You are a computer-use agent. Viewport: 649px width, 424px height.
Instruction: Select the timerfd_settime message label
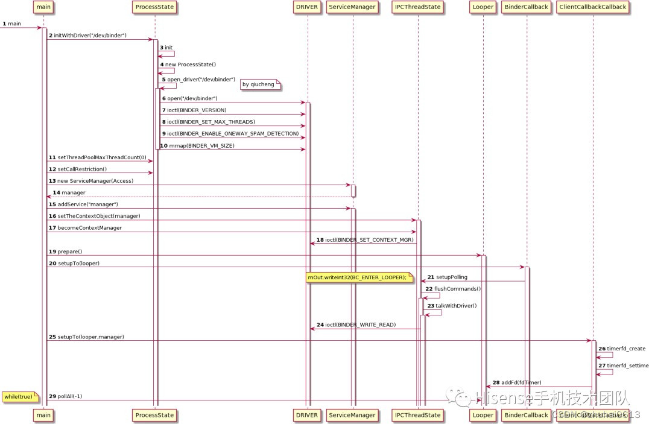click(x=623, y=365)
